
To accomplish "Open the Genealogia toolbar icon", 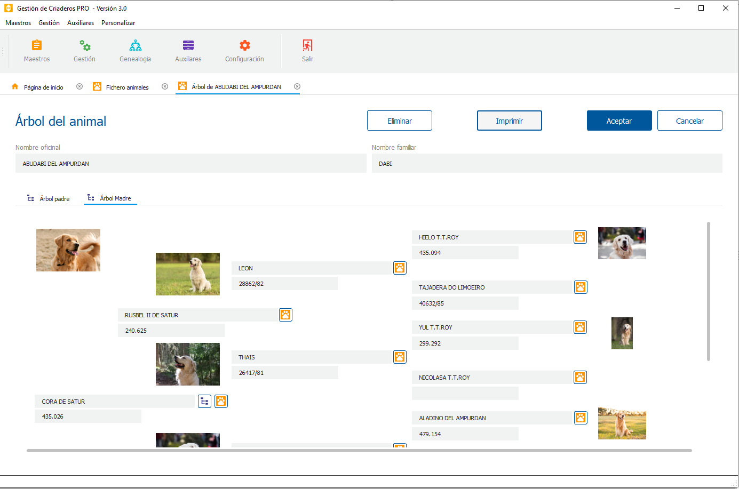I will pos(135,50).
